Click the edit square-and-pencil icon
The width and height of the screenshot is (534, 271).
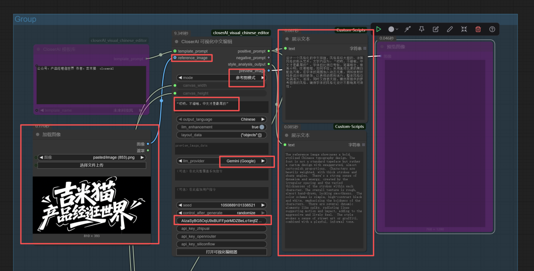pyautogui.click(x=436, y=29)
